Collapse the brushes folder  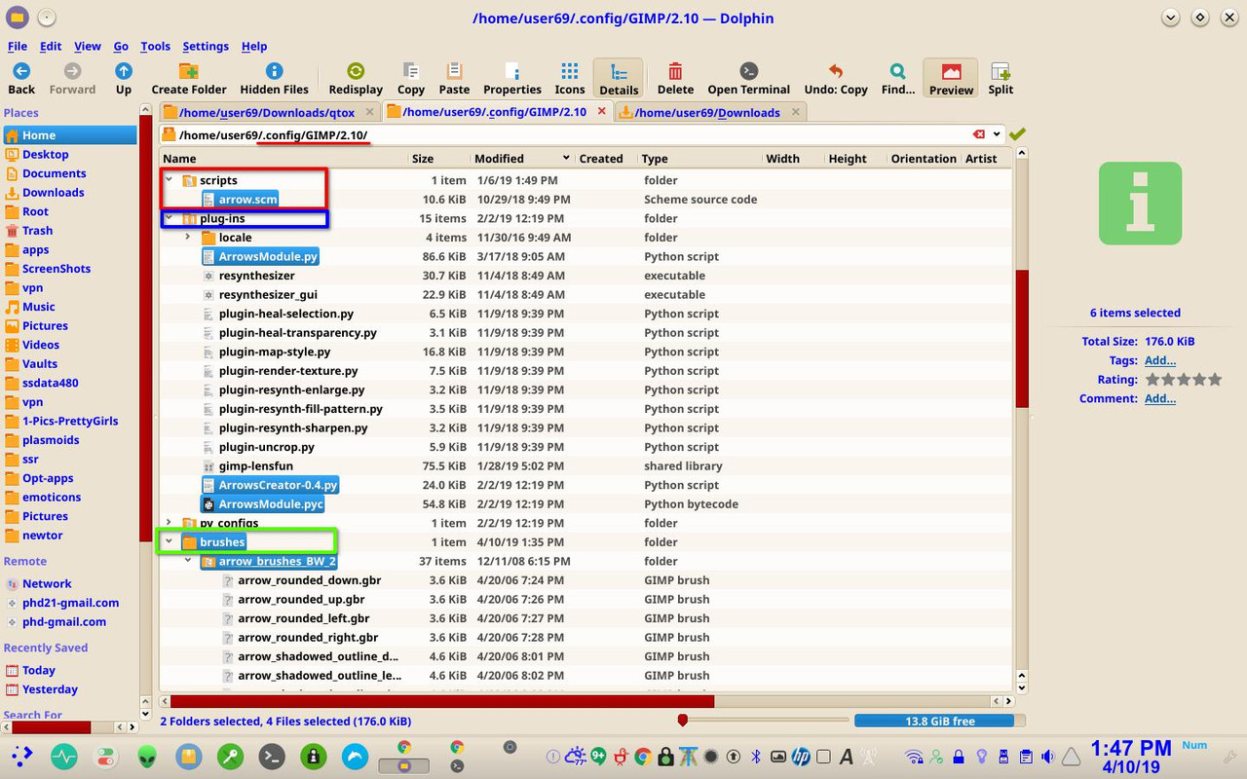pos(169,541)
